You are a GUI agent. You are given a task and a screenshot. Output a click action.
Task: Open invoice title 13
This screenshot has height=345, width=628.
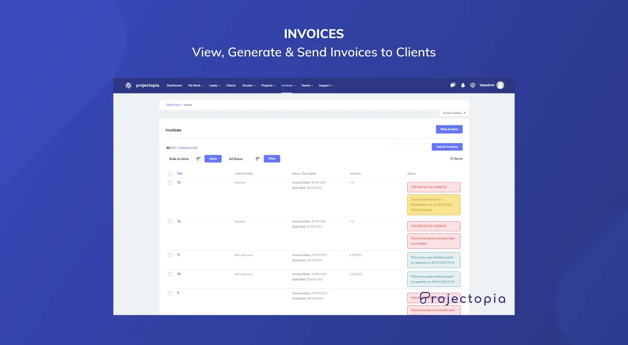tap(178, 182)
